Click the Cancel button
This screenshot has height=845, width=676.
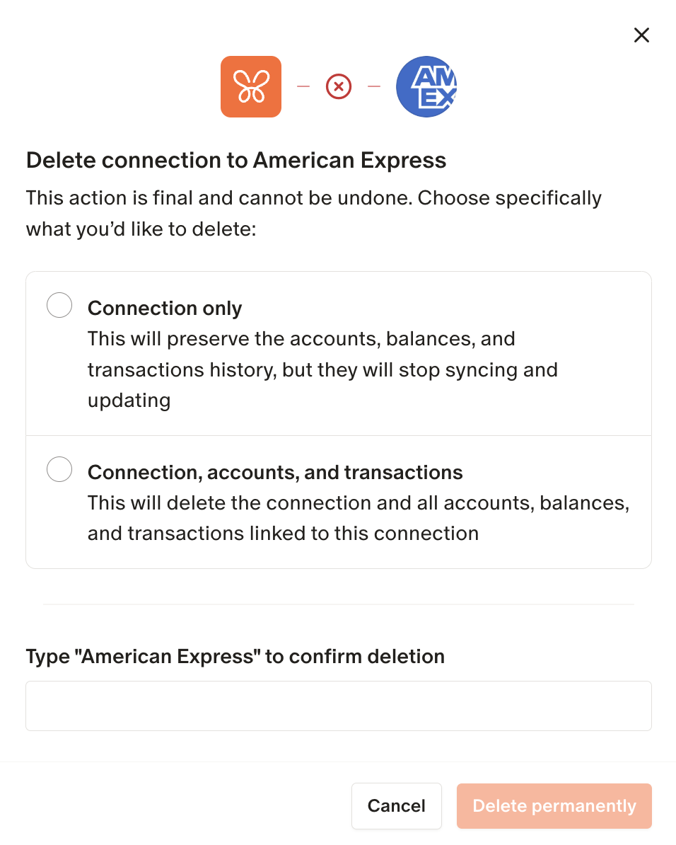click(396, 805)
